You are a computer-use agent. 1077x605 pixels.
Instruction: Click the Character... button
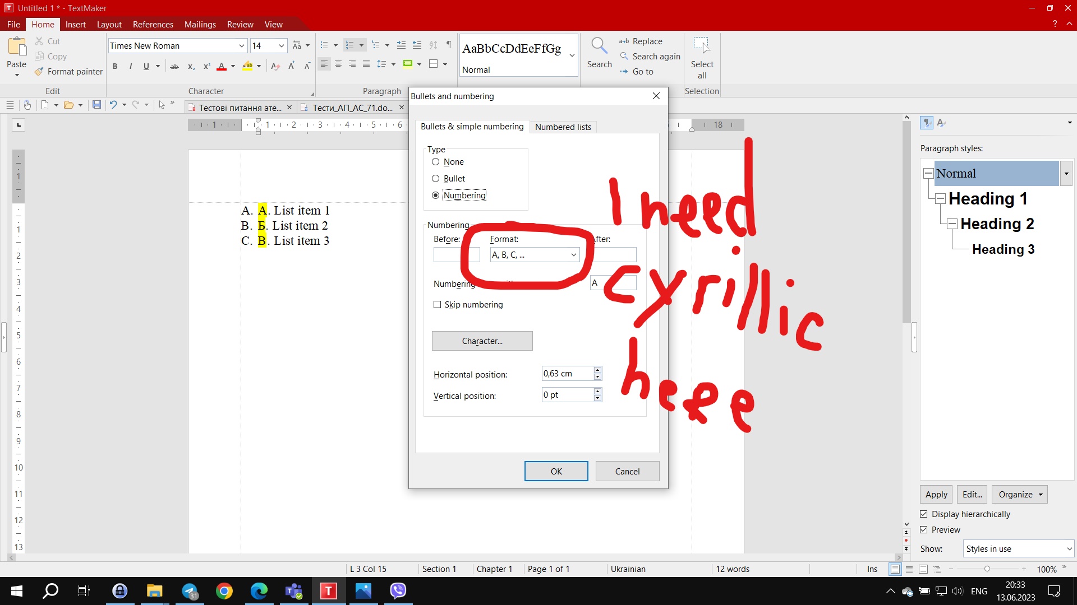click(482, 341)
